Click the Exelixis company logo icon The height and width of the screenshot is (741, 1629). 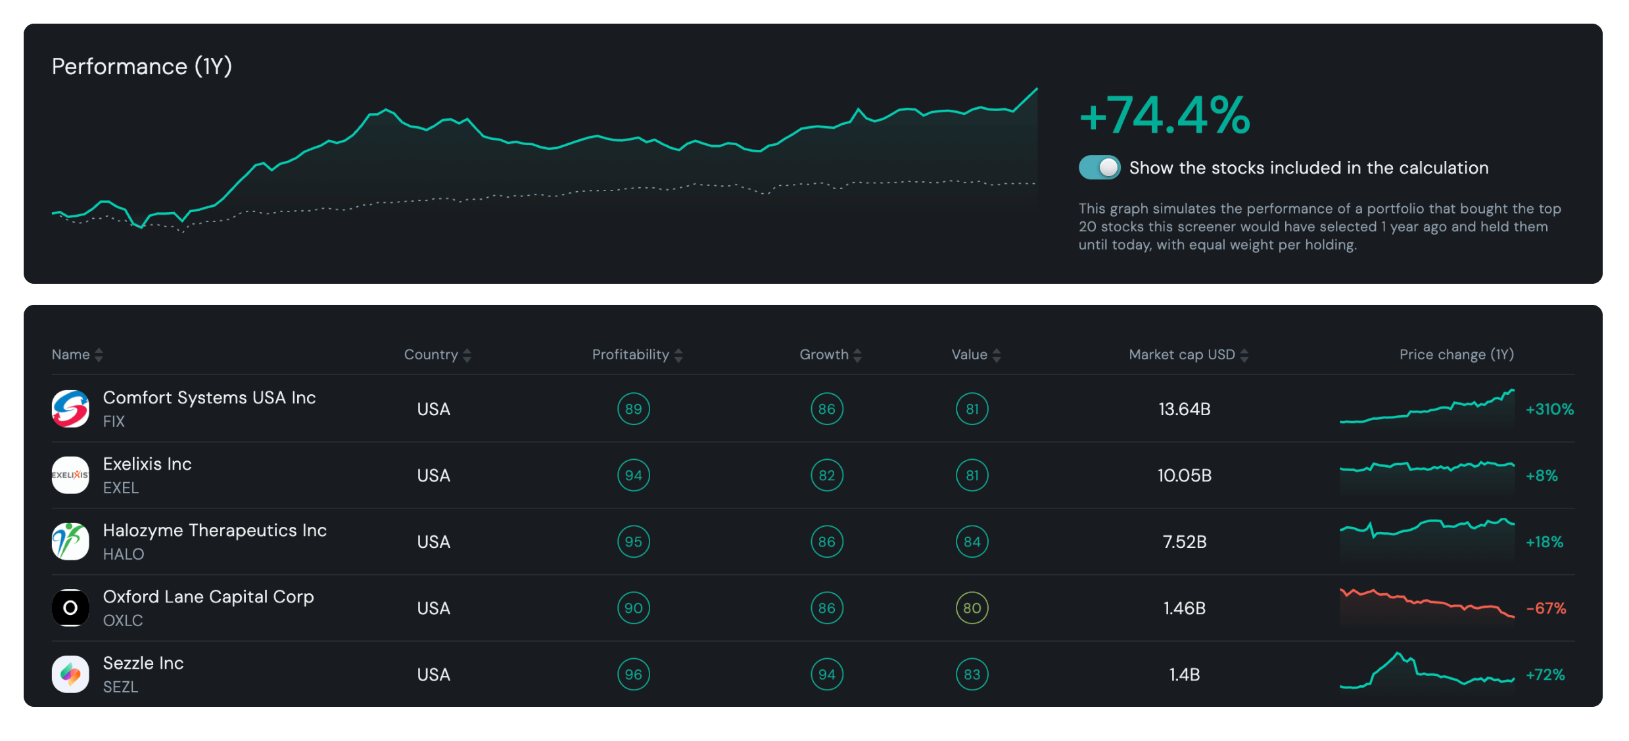[x=70, y=475]
